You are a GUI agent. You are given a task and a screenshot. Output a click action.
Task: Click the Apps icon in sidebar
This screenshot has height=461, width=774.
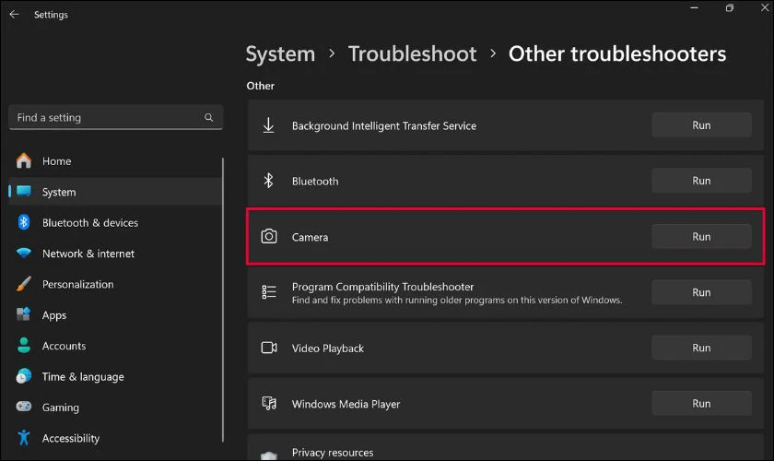click(x=23, y=314)
